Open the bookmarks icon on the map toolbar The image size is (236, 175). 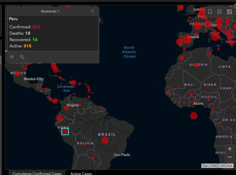pos(210,11)
